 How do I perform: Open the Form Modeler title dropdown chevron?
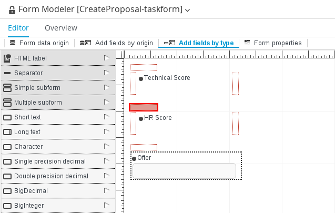[187, 10]
